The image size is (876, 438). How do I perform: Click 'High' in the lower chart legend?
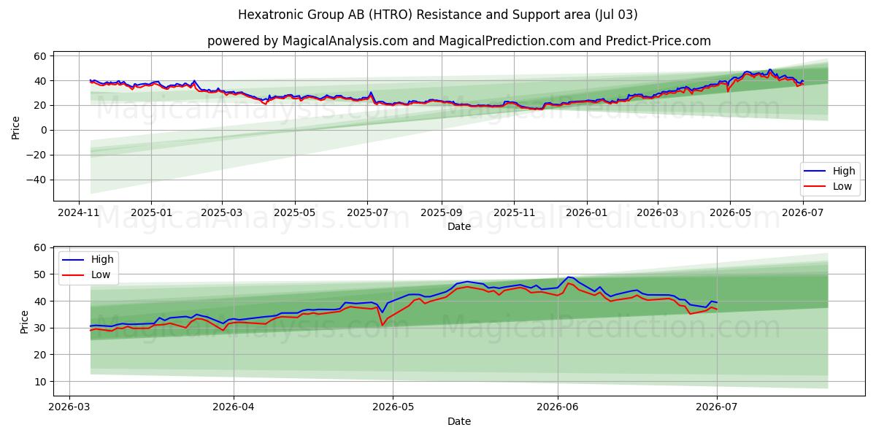(x=102, y=259)
